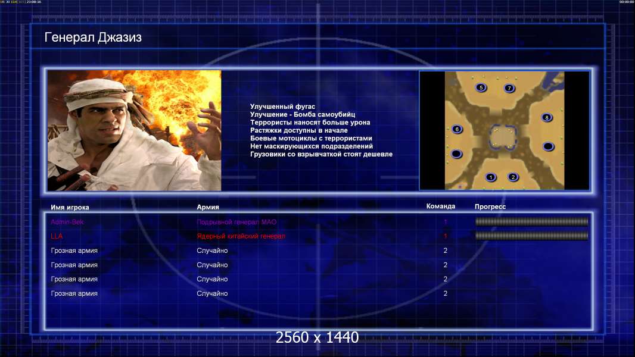Select start position 6 on the minimap

coord(457,129)
